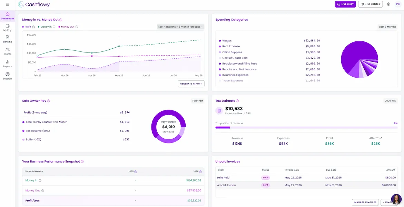Click info icon beside Money Out metric
This screenshot has width=404, height=207.
pyautogui.click(x=42, y=191)
